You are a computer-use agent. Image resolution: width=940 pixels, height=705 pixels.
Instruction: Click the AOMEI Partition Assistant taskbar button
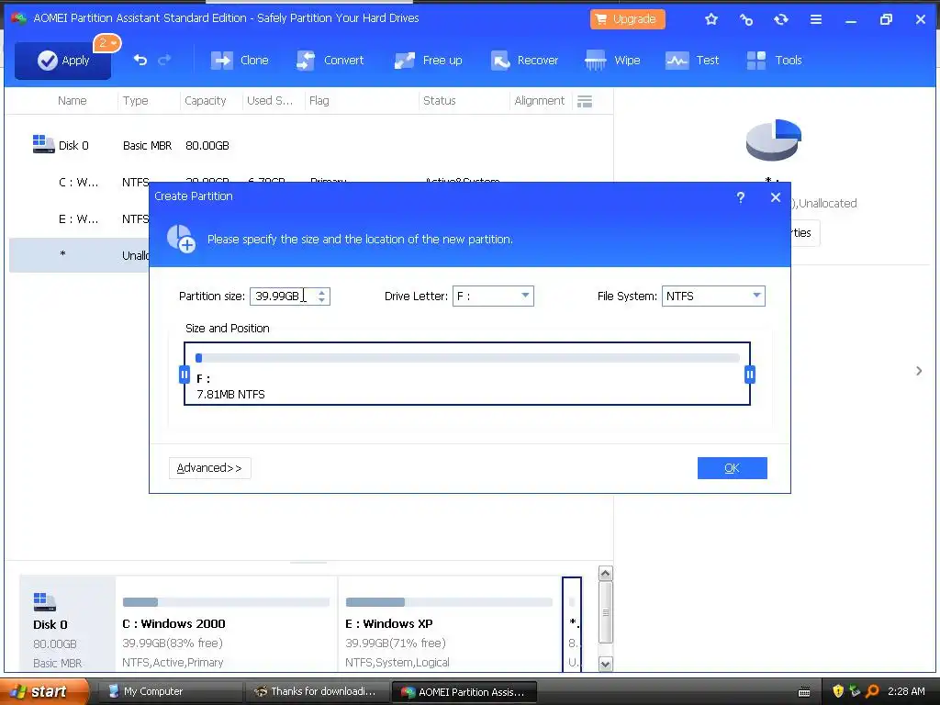pyautogui.click(x=464, y=692)
